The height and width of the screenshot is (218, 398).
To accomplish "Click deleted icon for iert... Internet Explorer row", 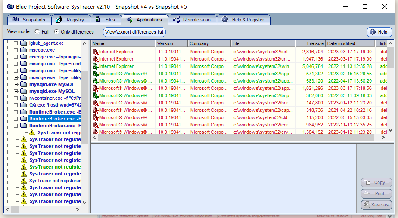I will click(96, 52).
